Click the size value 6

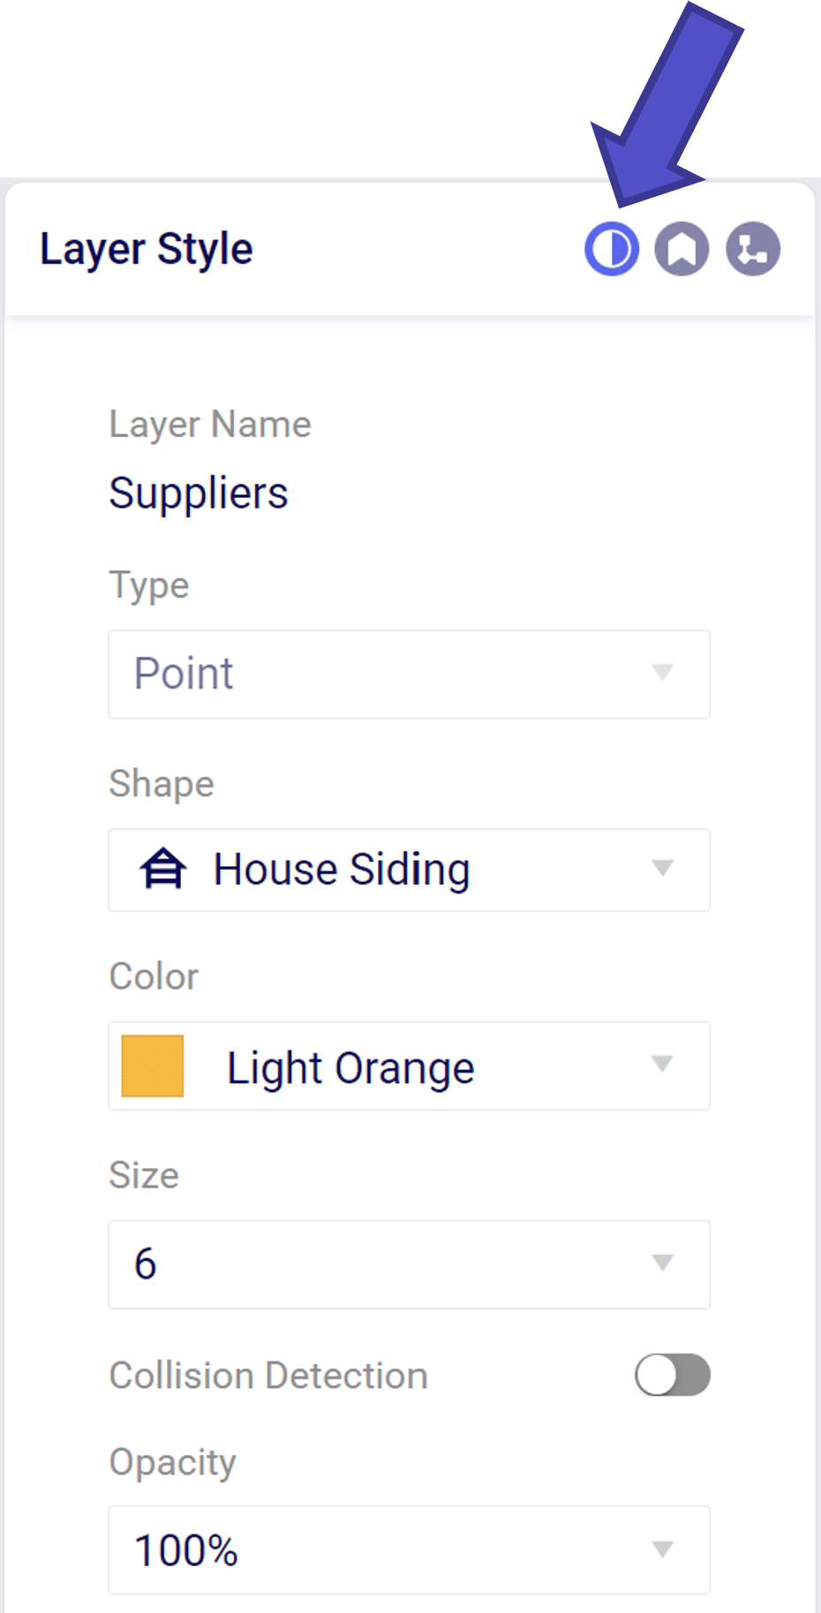tap(146, 1263)
